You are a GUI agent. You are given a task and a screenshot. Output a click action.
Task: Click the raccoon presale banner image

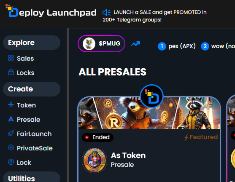point(149,113)
